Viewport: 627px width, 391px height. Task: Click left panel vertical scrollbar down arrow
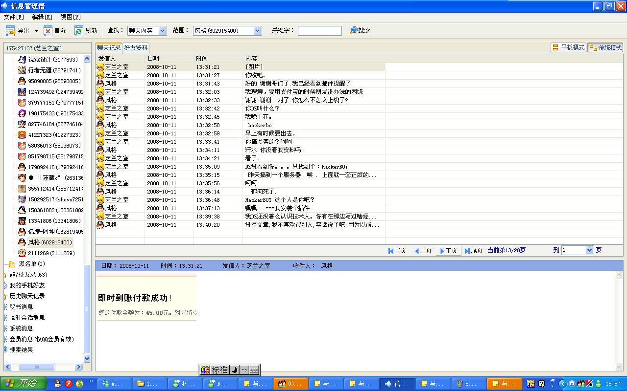coord(87,358)
